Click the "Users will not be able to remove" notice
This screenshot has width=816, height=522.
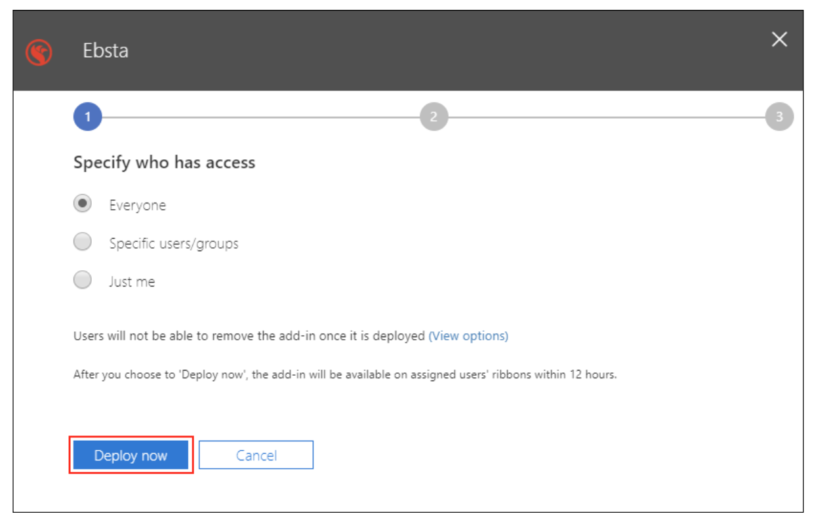tap(249, 336)
